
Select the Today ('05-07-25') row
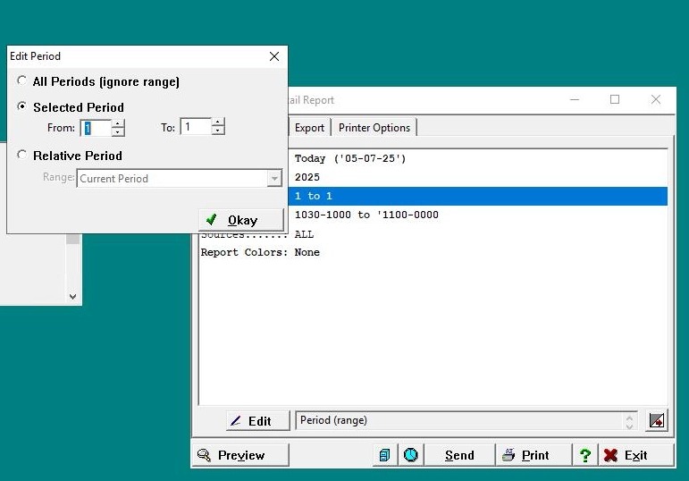478,159
